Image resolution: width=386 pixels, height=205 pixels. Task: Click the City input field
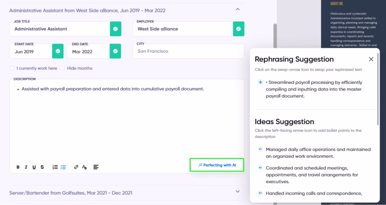(188, 51)
